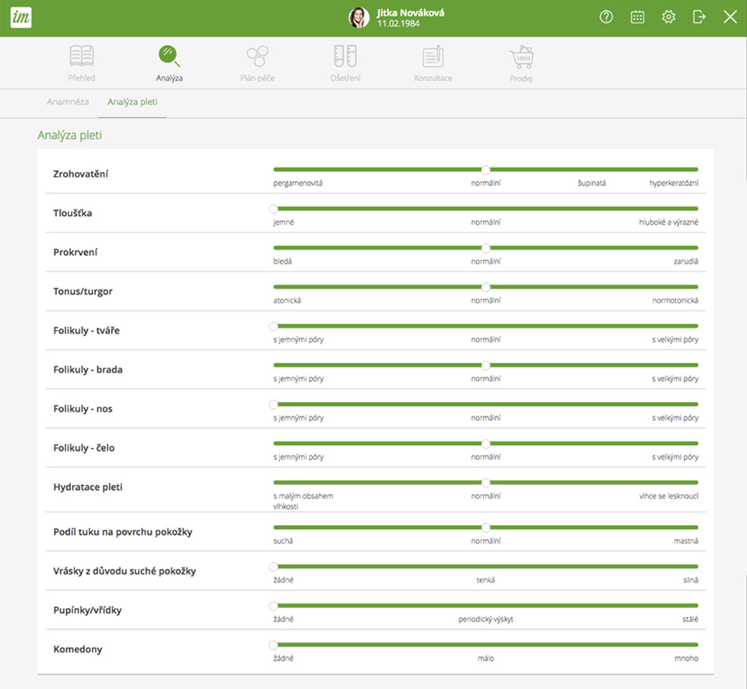Click 's velkými póry' under Folikuly - čelo
Viewport: 747px width, 689px height.
click(675, 457)
